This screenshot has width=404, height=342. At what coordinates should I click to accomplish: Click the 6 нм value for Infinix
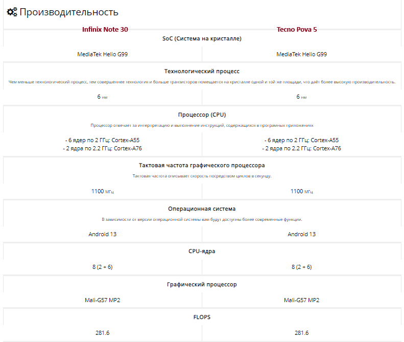[x=102, y=97]
